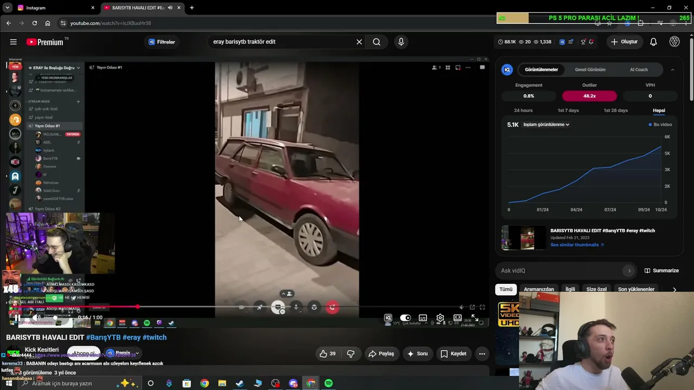Dislike the video with thumbs down
Viewport: 694px width, 390px height.
(351, 354)
